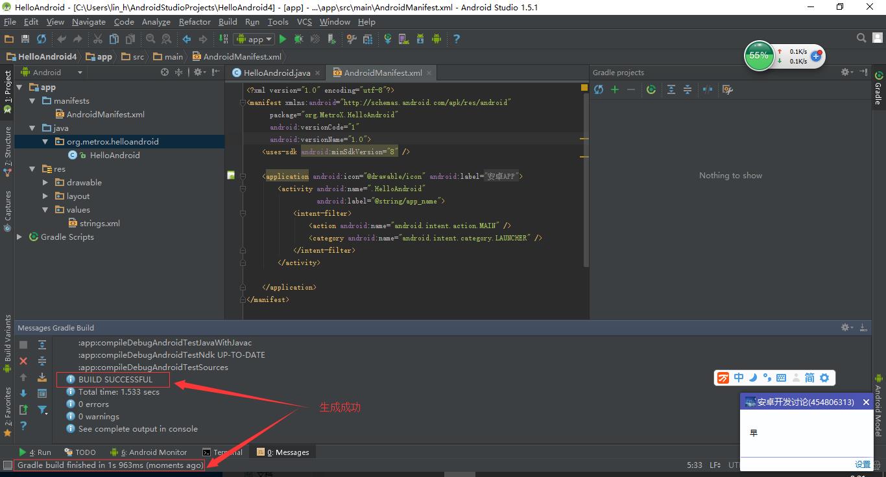This screenshot has height=477, width=886.
Task: Click 'See complete output in console' message
Action: [x=138, y=429]
